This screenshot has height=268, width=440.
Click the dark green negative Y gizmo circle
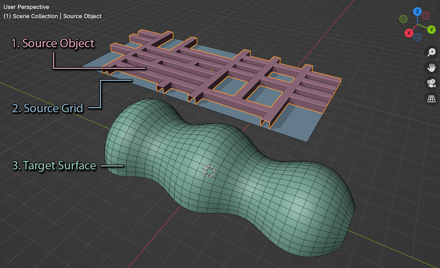click(403, 19)
